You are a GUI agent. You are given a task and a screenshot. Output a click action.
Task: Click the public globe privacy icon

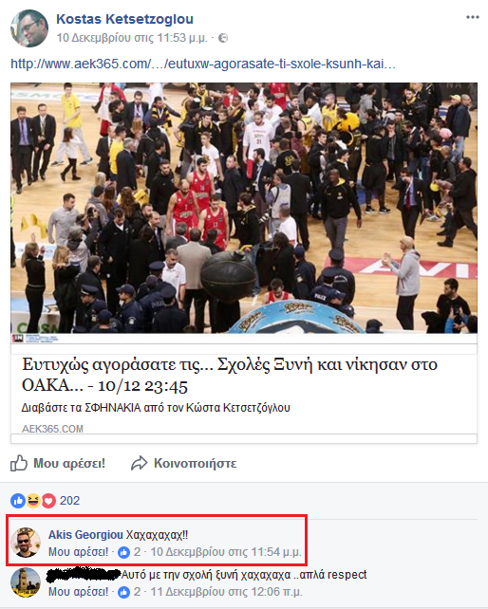(223, 38)
